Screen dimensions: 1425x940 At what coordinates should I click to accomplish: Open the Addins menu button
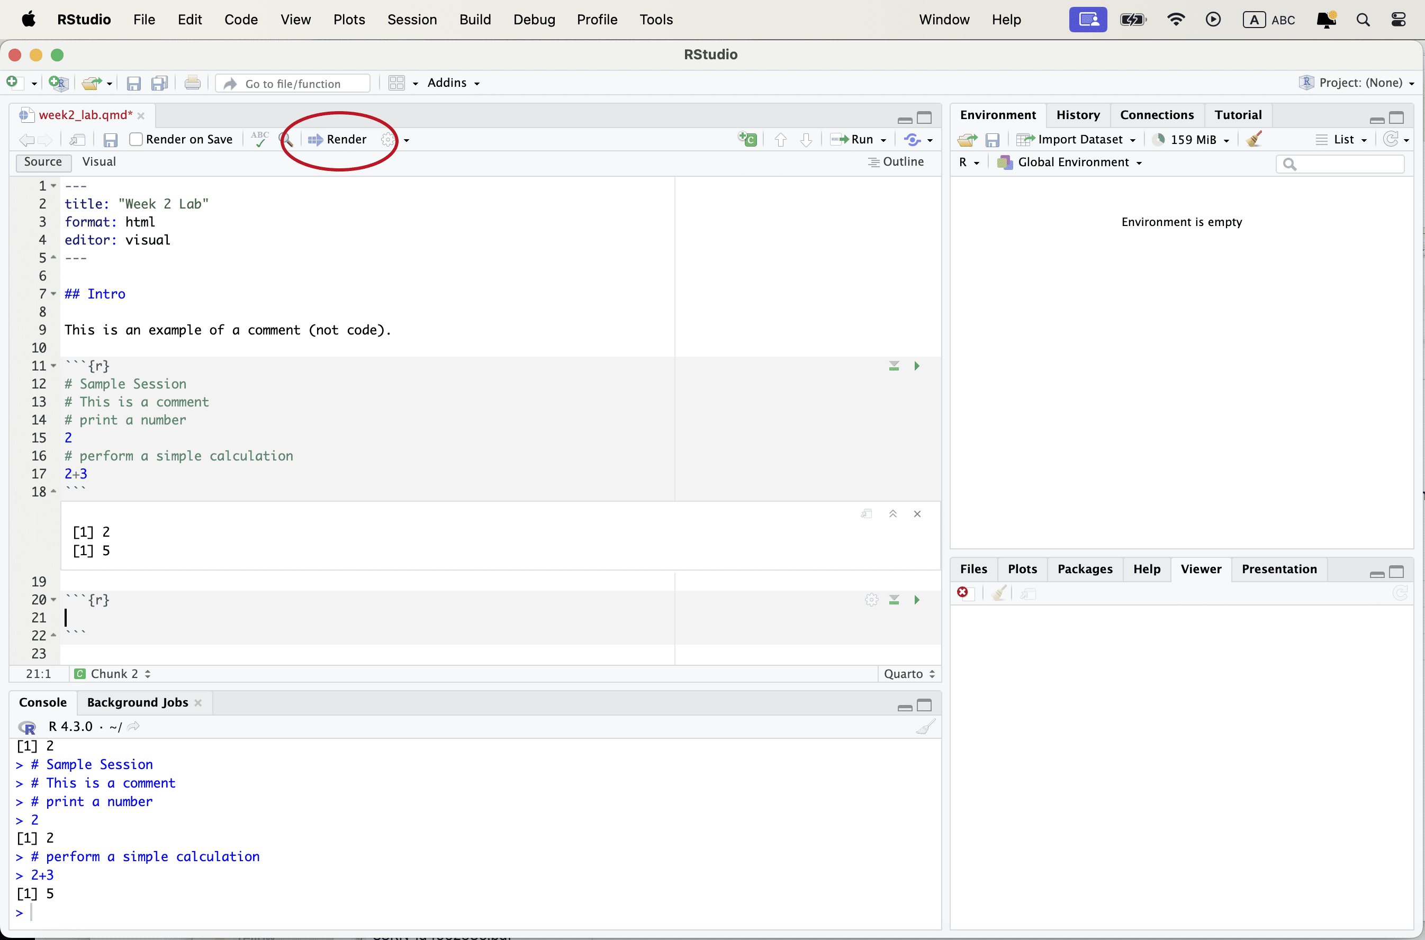[453, 83]
